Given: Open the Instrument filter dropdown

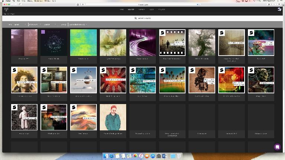Looking at the screenshot, I should pyautogui.click(x=35, y=24).
